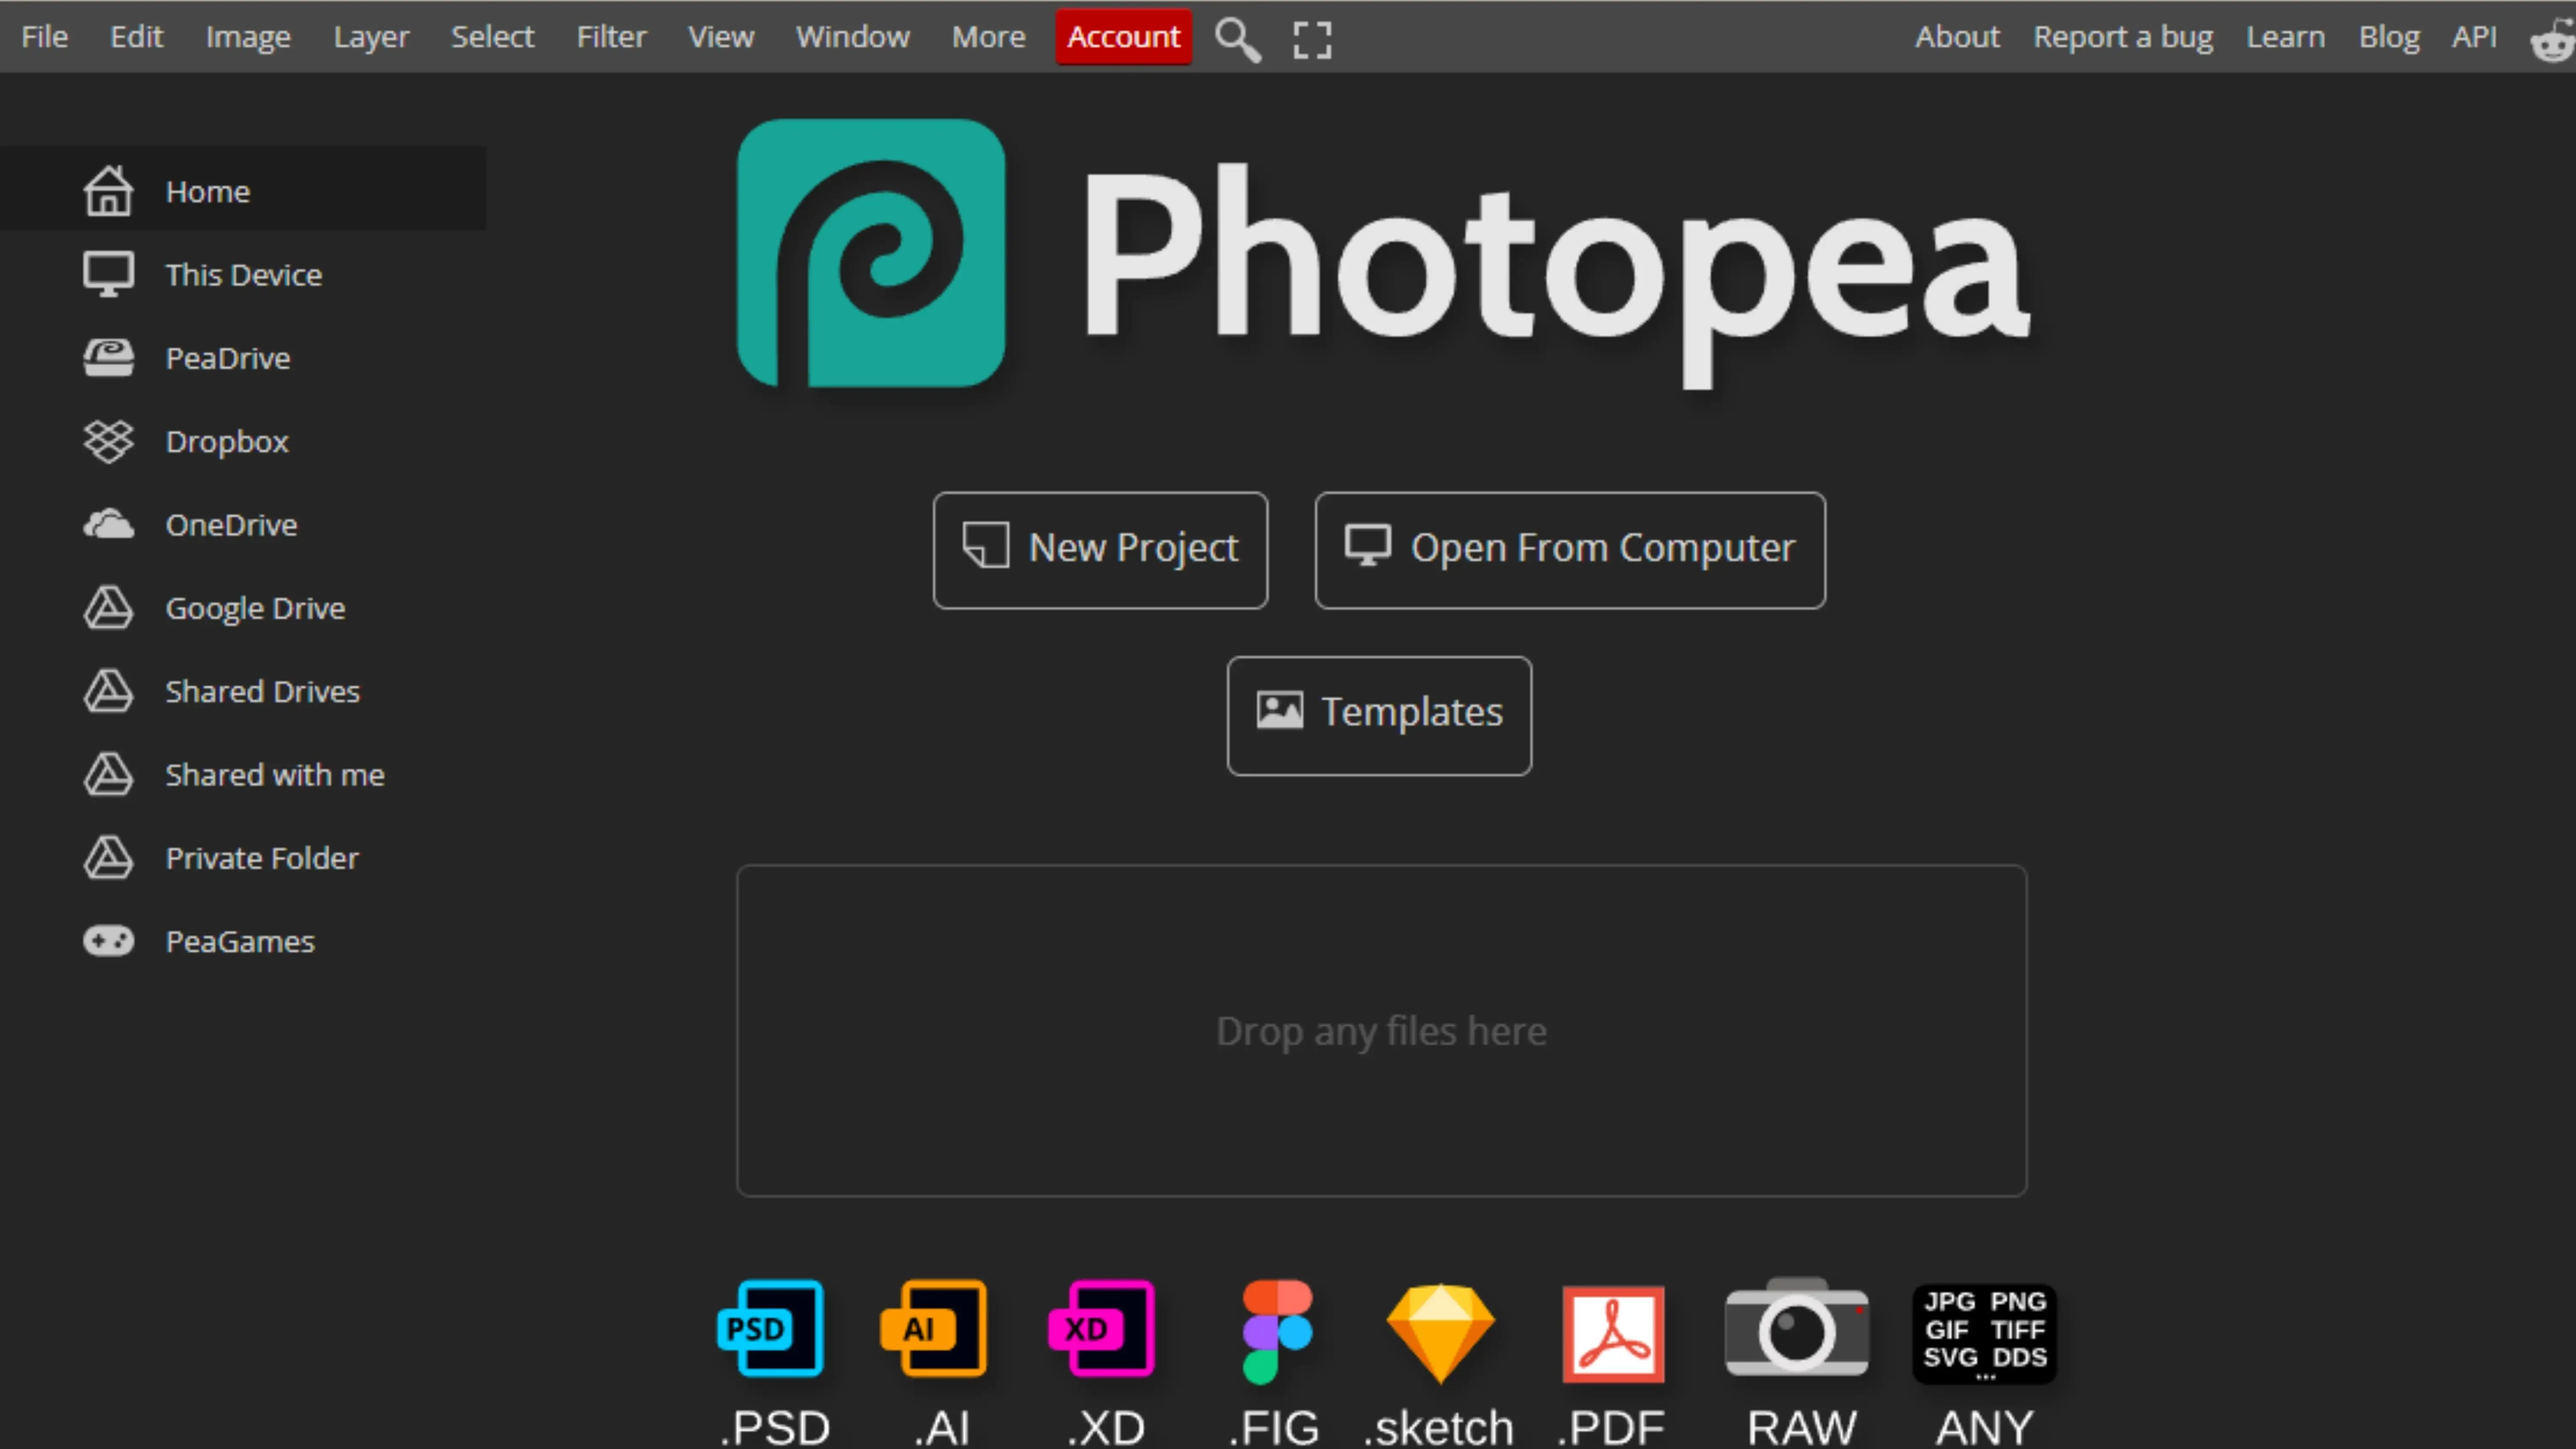Click the PeaDrive icon
Image resolution: width=2576 pixels, height=1449 pixels.
[108, 357]
